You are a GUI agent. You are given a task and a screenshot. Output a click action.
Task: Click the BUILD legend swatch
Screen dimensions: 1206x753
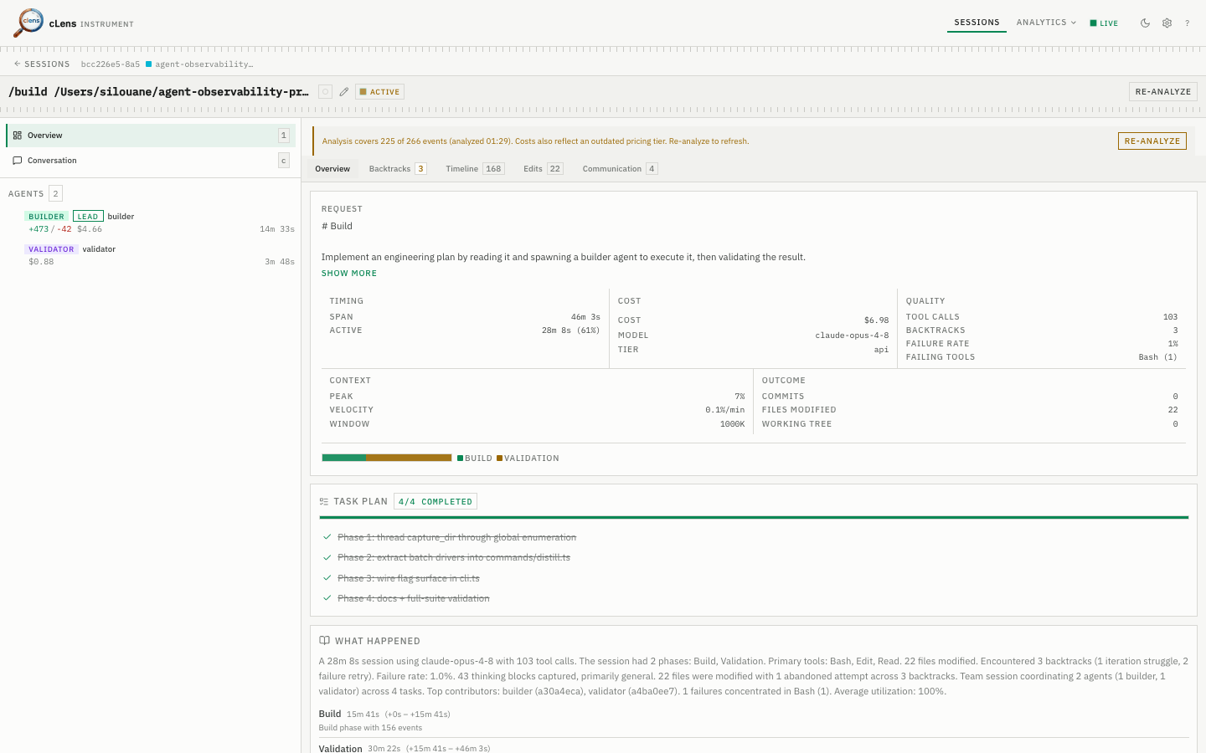(460, 458)
